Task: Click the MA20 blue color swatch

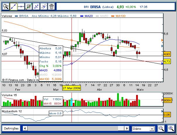Action: (82, 16)
